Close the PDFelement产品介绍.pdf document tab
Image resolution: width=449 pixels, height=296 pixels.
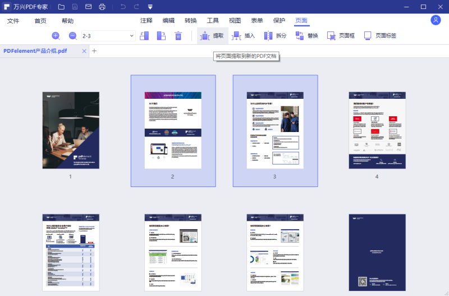point(84,51)
